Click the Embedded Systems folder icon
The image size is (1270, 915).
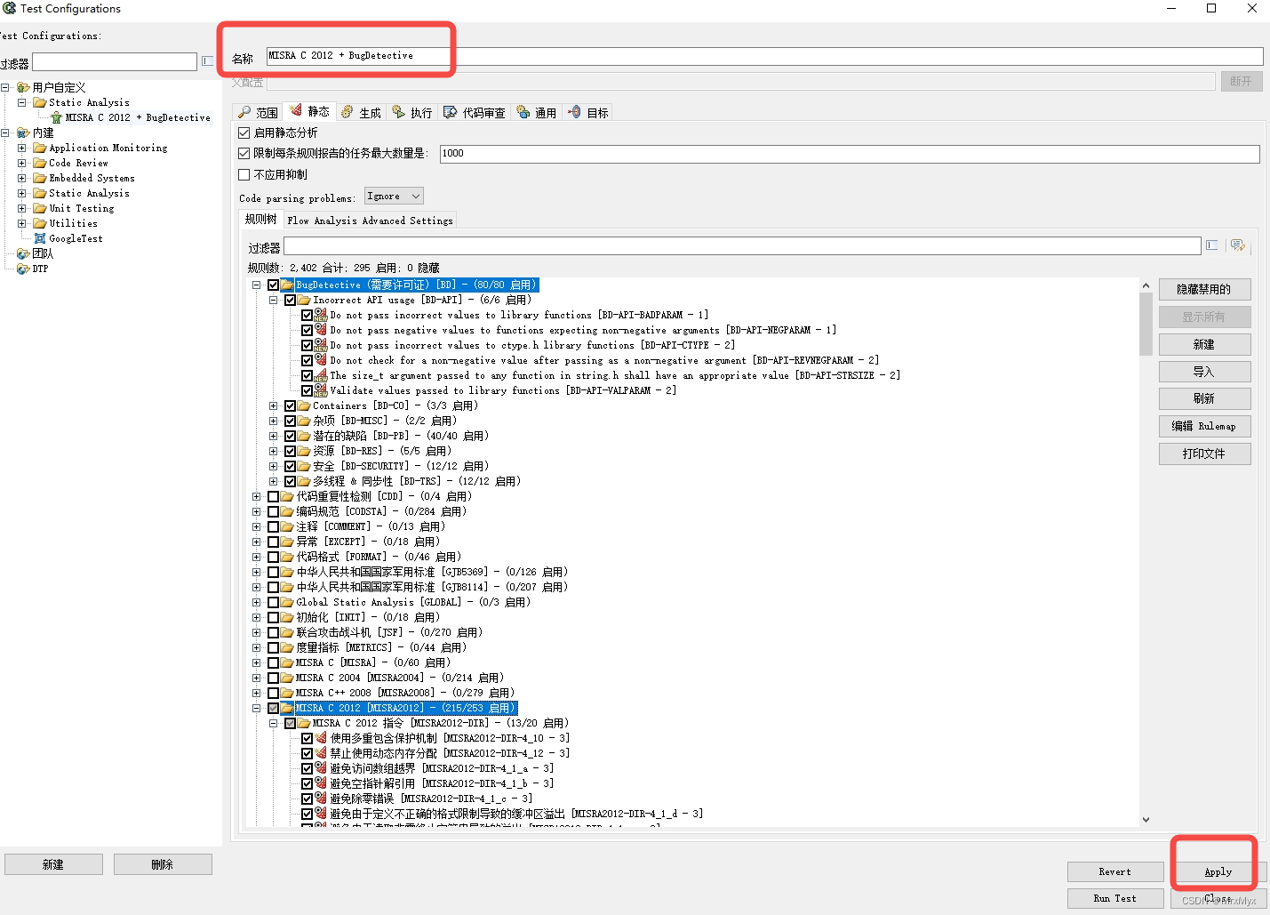tap(40, 178)
